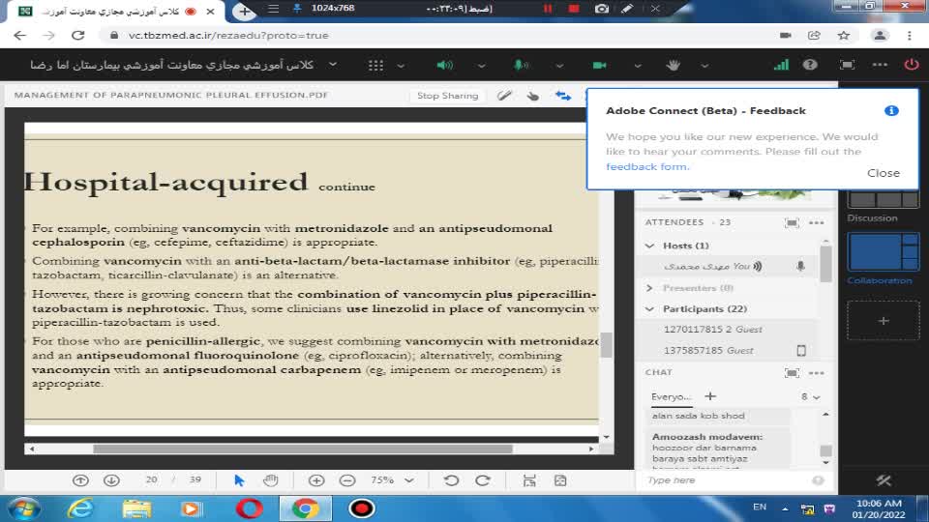Toggle the webcam camera icon
929x522 pixels.
tap(599, 65)
